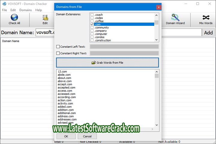Check the .coffee extension box
The width and height of the screenshot is (216, 144).
tap(92, 21)
